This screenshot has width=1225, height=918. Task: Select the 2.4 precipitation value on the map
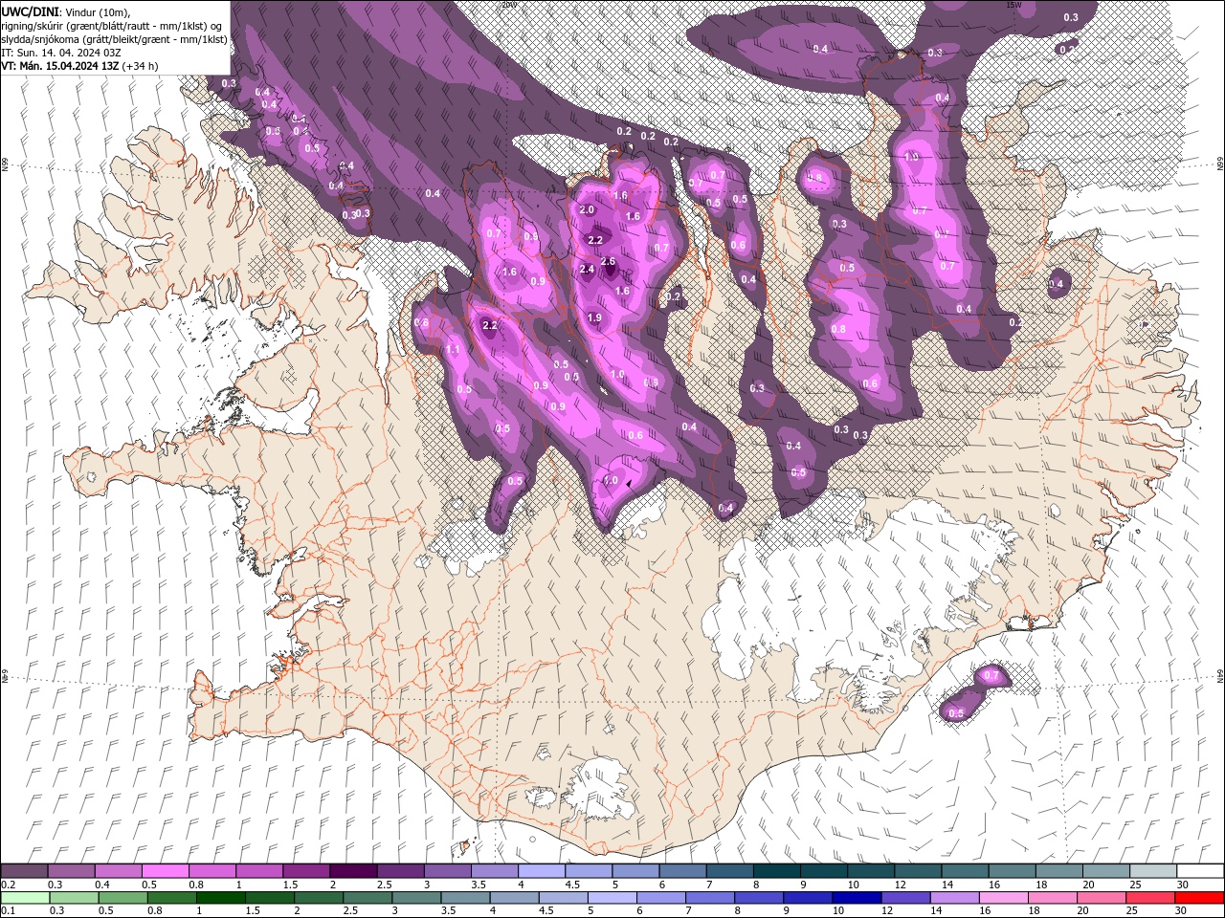(x=587, y=270)
